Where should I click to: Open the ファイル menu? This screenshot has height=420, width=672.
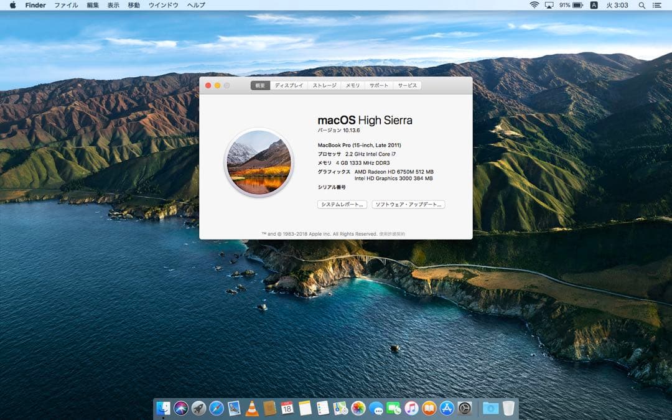pyautogui.click(x=66, y=5)
